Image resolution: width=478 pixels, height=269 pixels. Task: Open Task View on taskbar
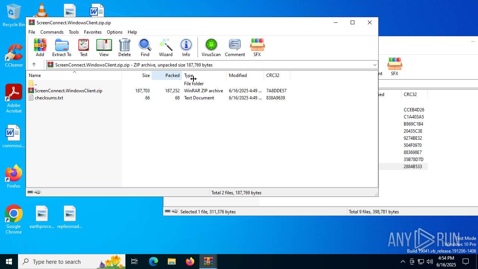coord(134,262)
